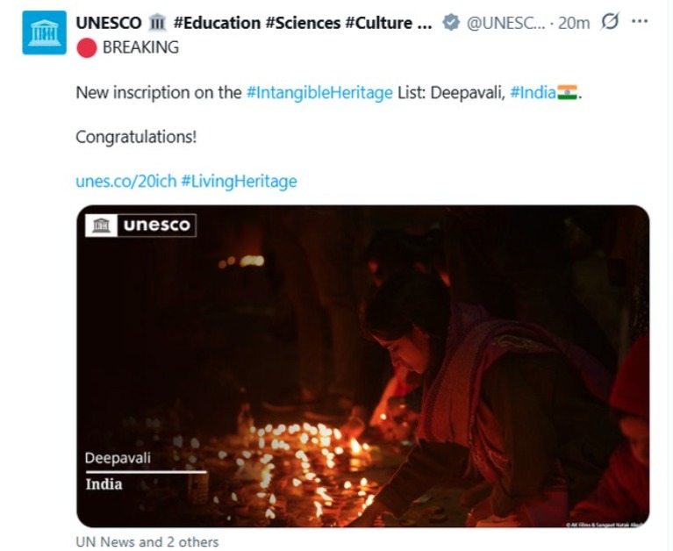Viewport: 673px width, 551px height.
Task: Open the #IntangibleHeritage hashtag
Action: point(319,92)
